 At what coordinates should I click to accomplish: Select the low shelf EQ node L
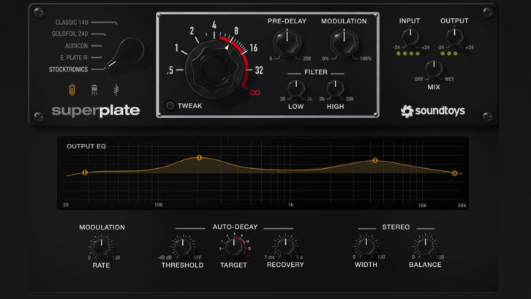click(x=85, y=173)
